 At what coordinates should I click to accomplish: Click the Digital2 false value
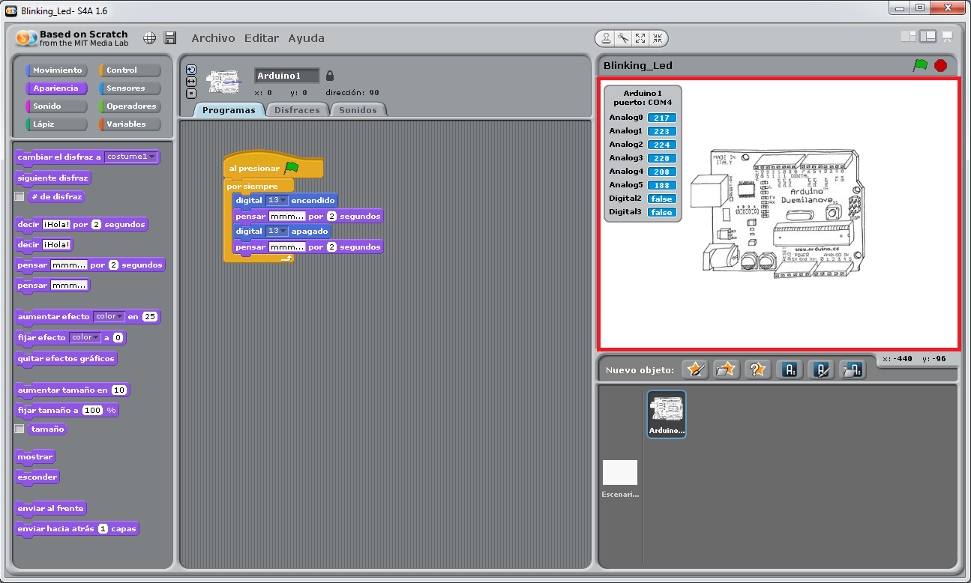point(661,199)
